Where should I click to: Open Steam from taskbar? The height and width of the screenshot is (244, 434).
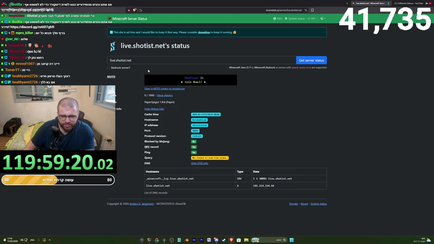coord(223,240)
